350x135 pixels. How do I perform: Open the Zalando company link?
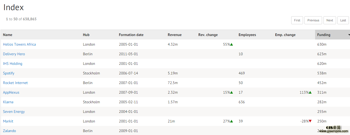coord(9,131)
